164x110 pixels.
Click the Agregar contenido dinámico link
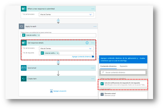tap(81, 57)
